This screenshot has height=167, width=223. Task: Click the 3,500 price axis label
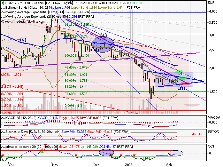[213, 22]
